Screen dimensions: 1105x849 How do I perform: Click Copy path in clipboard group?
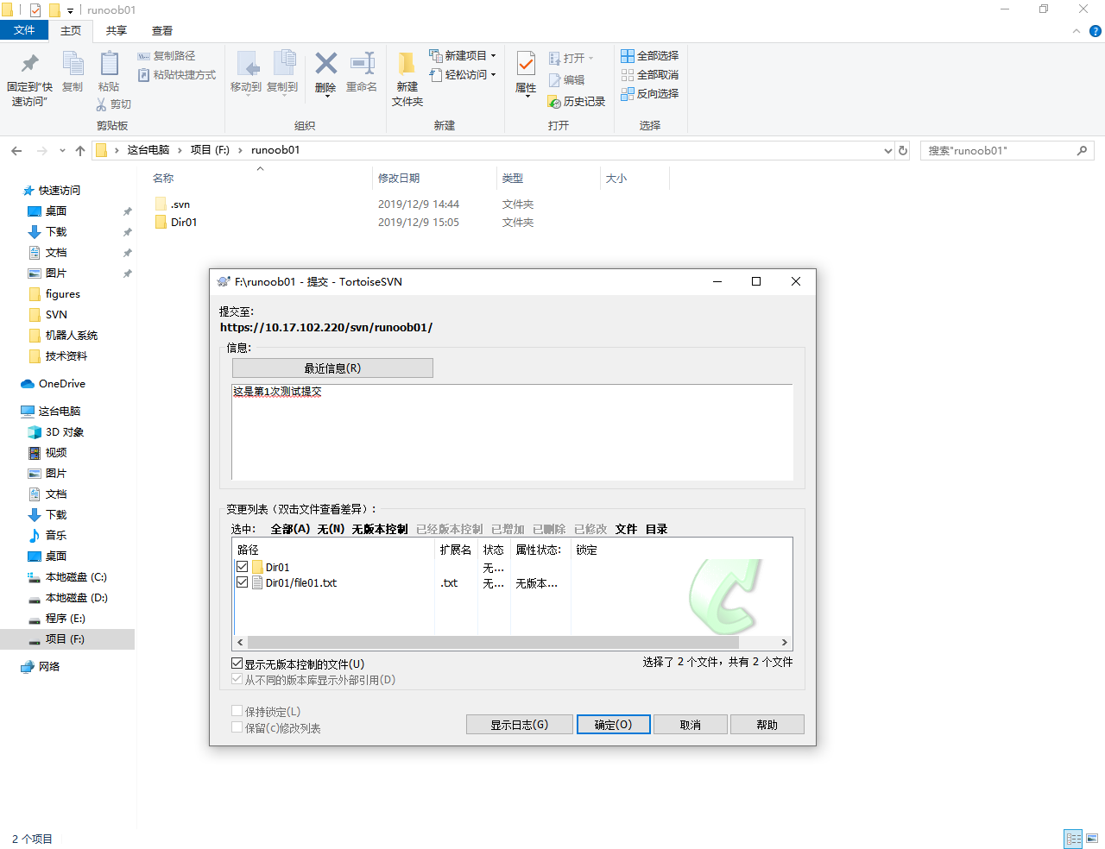click(167, 56)
